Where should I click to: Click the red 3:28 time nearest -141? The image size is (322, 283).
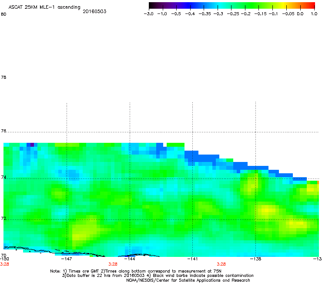(x=221, y=264)
